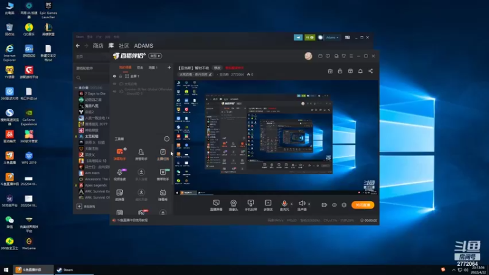Screen dimensions: 489x275
Task: Select 7 Days to Die in Steam's library
Action: pyautogui.click(x=95, y=94)
